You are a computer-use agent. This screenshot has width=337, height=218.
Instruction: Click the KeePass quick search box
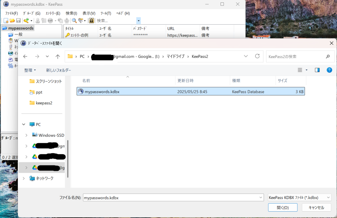(x=116, y=21)
